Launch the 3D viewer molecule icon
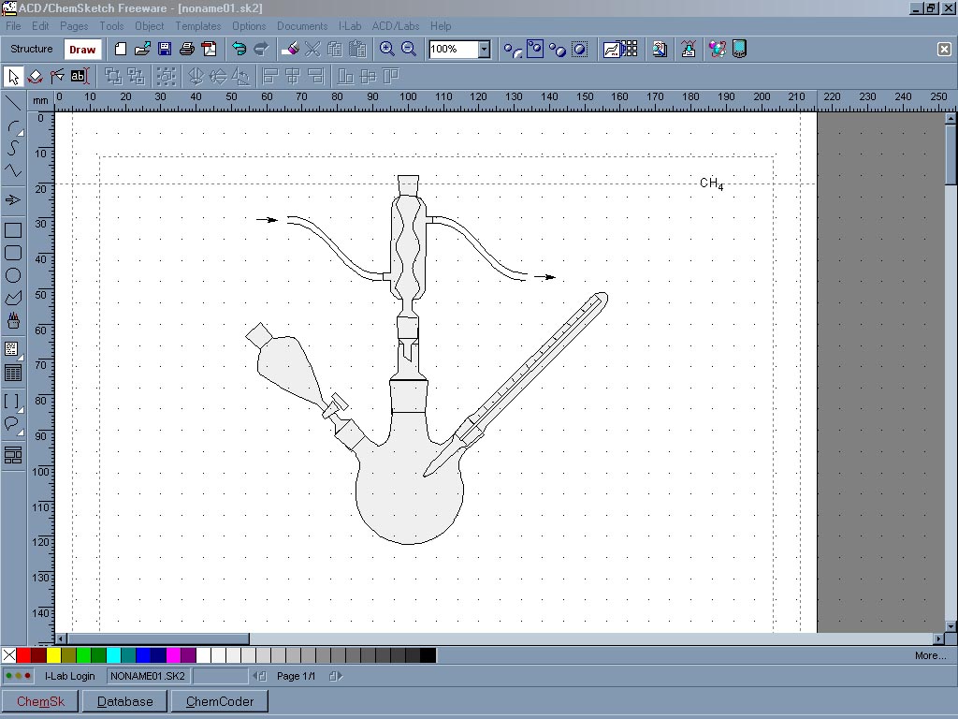This screenshot has height=719, width=958. [x=718, y=49]
